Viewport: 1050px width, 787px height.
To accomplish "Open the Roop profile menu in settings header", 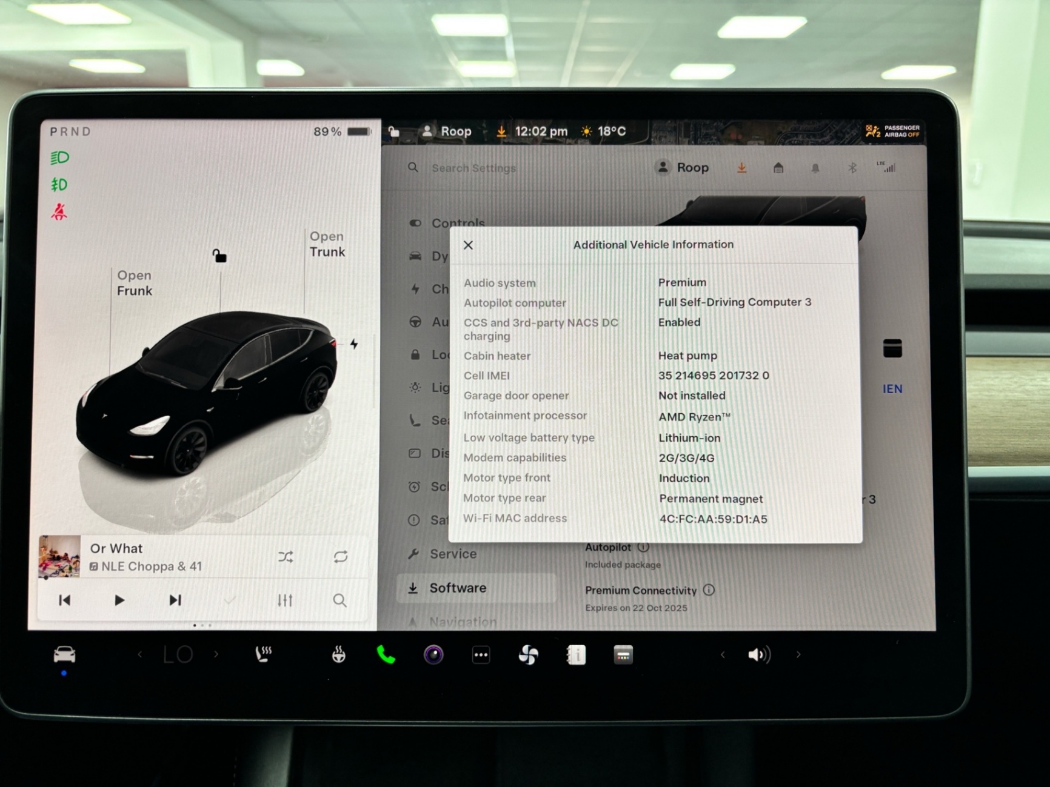I will [683, 167].
